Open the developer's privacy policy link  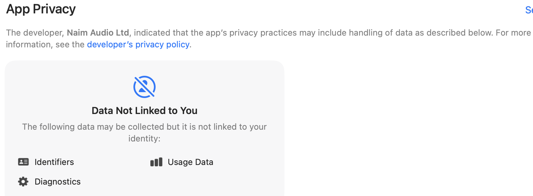click(x=138, y=44)
